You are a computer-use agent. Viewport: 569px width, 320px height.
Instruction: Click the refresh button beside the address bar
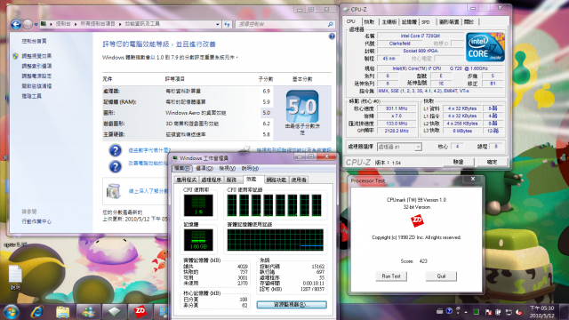[x=227, y=24]
